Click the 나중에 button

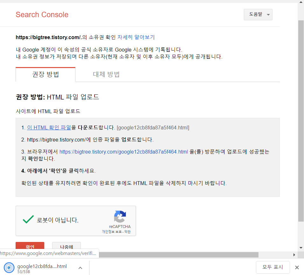pyautogui.click(x=67, y=246)
